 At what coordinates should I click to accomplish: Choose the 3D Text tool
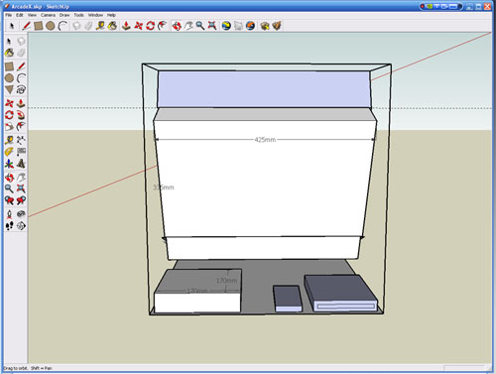(x=21, y=164)
